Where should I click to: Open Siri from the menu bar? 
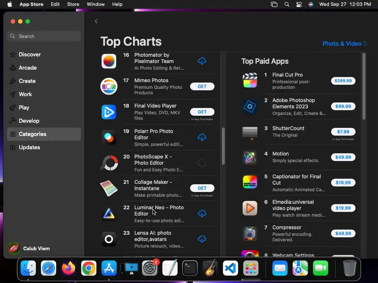[311, 4]
